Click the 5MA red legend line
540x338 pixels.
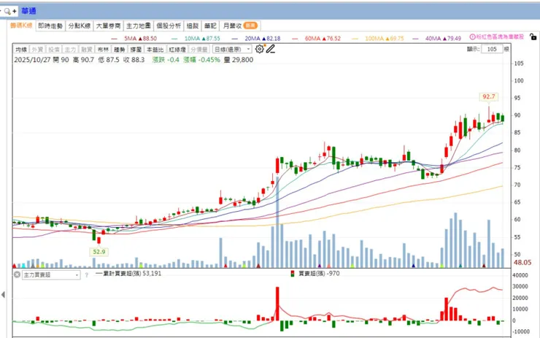115,39
